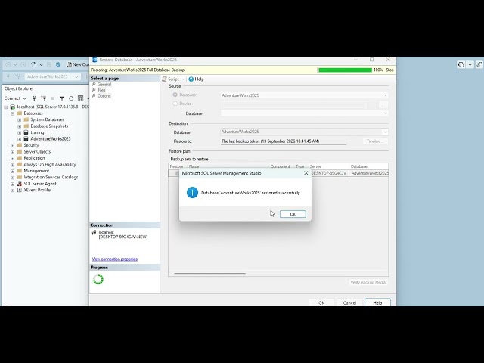Click the Restore dialog's bottom OK button

[x=321, y=302]
